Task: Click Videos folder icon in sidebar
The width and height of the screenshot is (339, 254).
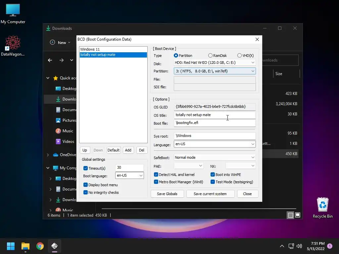Action: tap(58, 142)
